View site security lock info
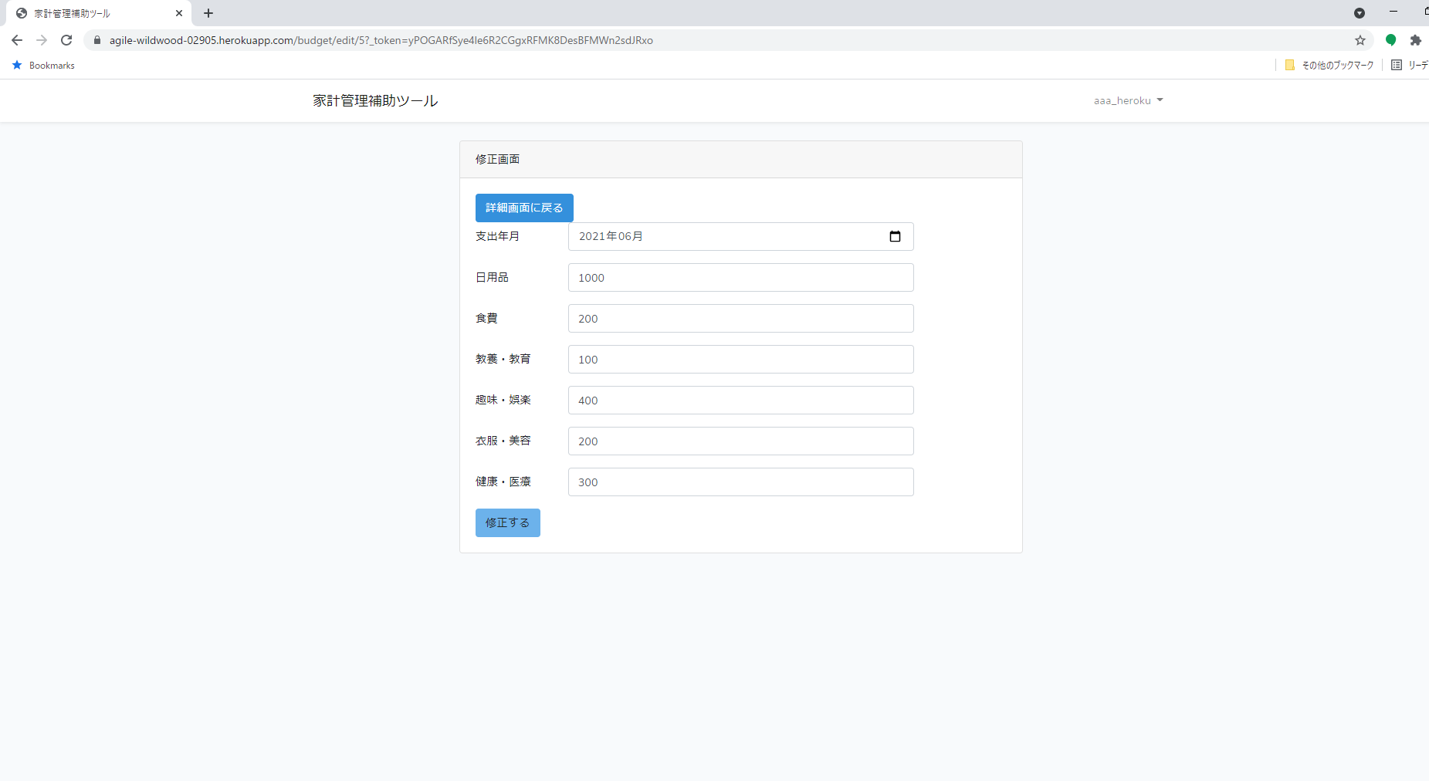The image size is (1429, 781). pyautogui.click(x=97, y=40)
